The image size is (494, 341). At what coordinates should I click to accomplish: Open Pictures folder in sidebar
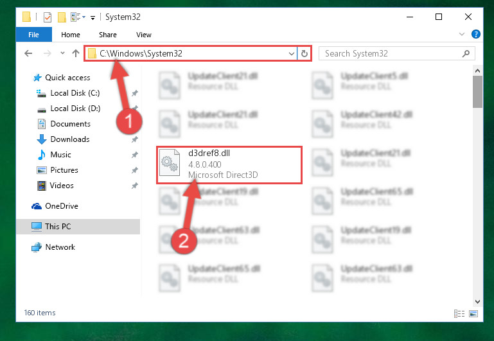[64, 170]
